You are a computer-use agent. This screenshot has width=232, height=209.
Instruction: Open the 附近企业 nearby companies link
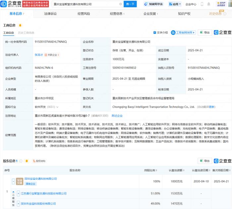pos(117,116)
